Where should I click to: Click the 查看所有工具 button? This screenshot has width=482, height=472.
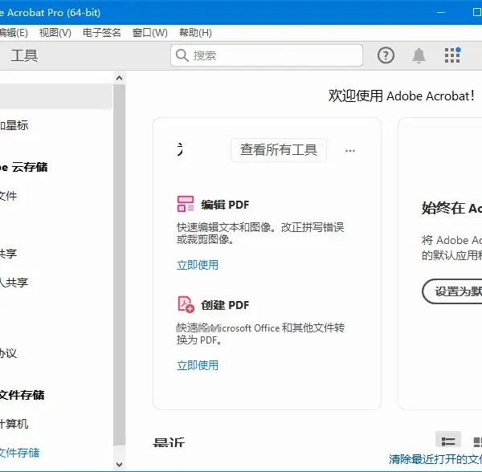pyautogui.click(x=279, y=150)
